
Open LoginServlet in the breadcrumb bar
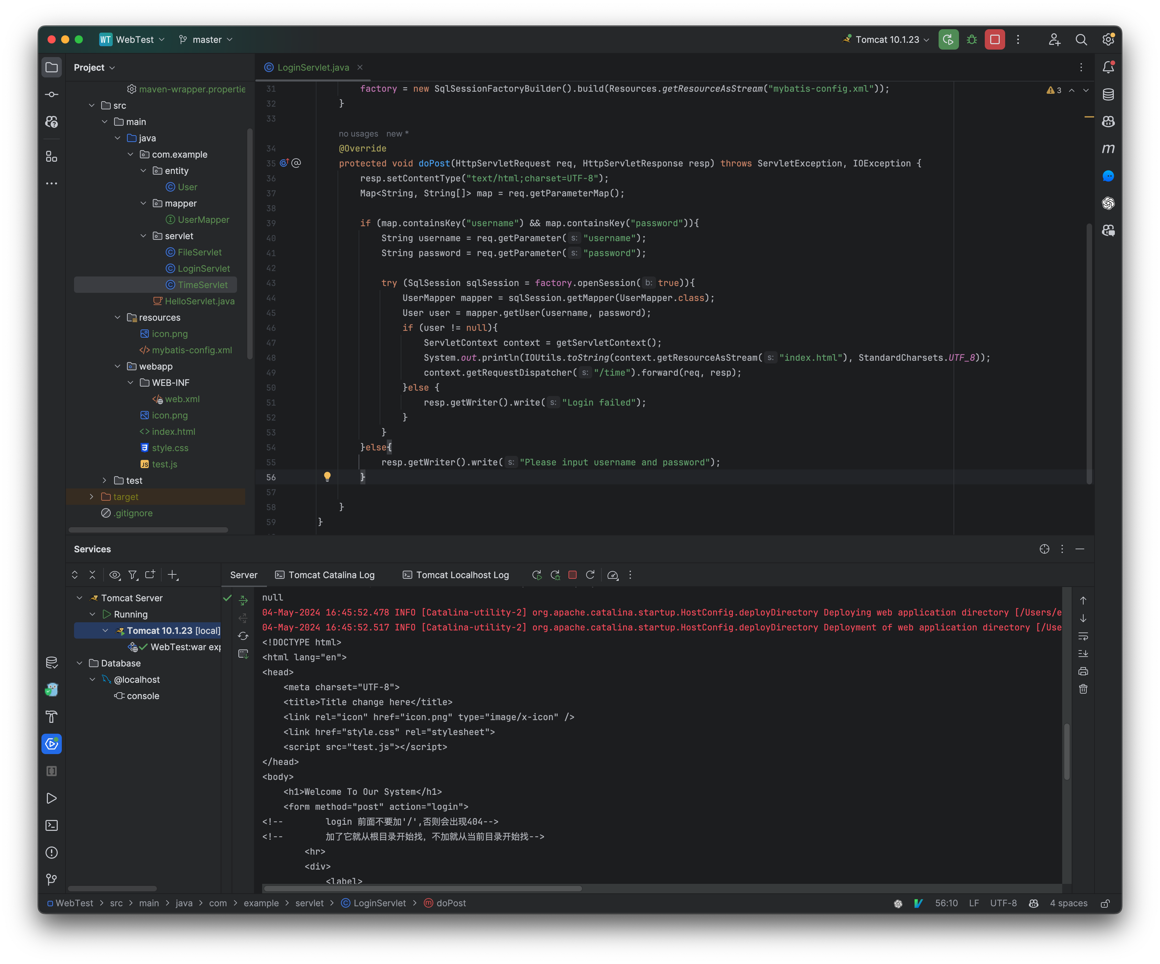[379, 903]
